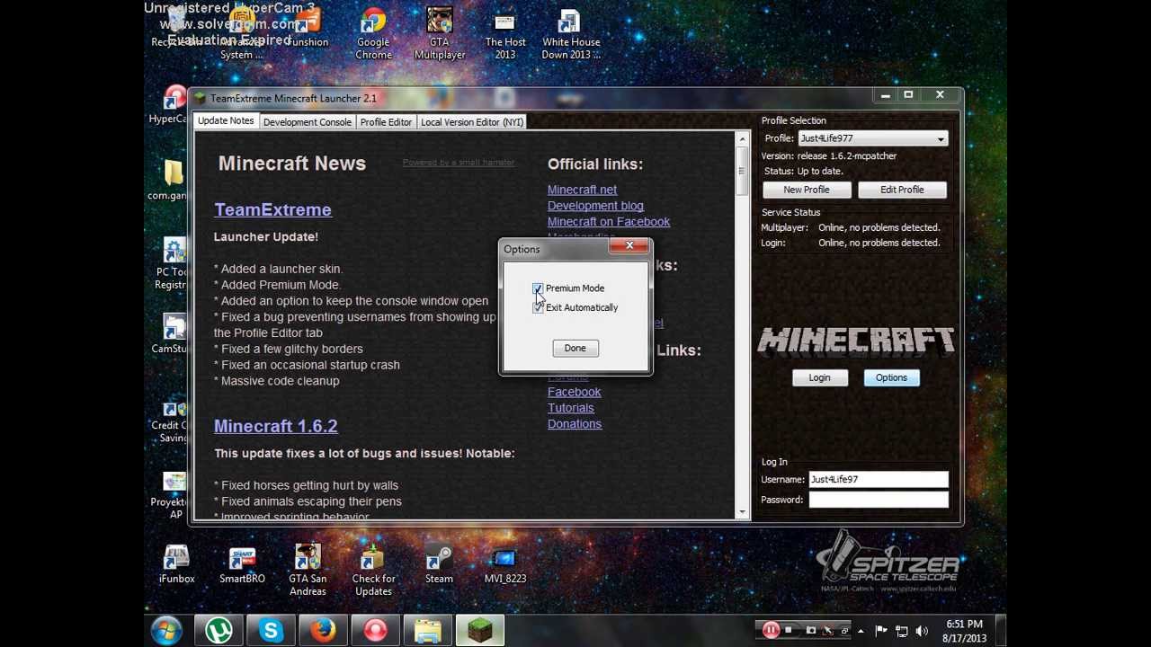Open iFunbox desktop shortcut
This screenshot has height=647, width=1151.
176,564
